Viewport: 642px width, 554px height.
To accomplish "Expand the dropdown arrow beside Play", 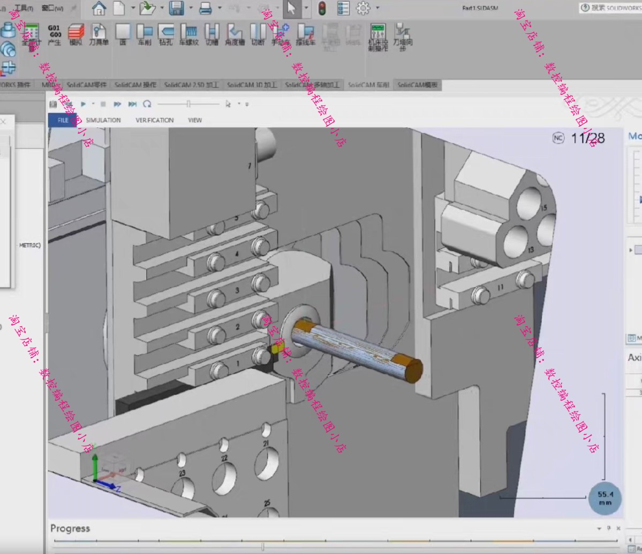I will (x=93, y=104).
